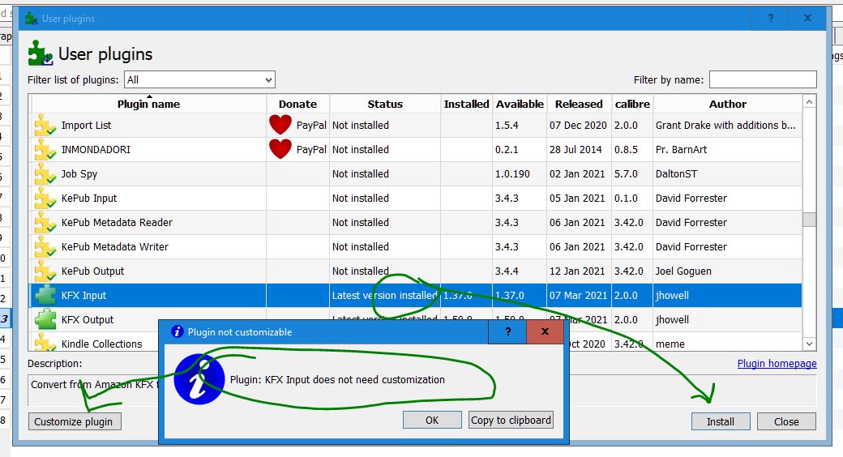Click the help question mark of User plugins window
The width and height of the screenshot is (843, 457).
(x=770, y=19)
